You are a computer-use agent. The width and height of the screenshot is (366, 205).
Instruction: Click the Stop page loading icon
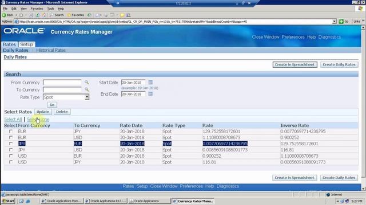coord(31,15)
